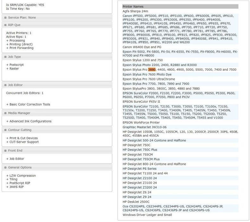250x222 pixels.
Task: Collapse the RIP-Que section
Action: click(x=5, y=25)
